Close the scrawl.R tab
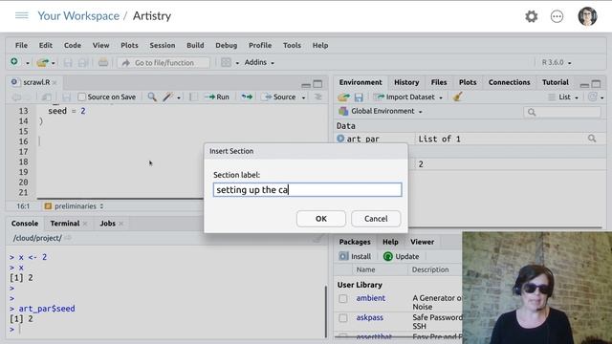The image size is (612, 344). tap(55, 82)
